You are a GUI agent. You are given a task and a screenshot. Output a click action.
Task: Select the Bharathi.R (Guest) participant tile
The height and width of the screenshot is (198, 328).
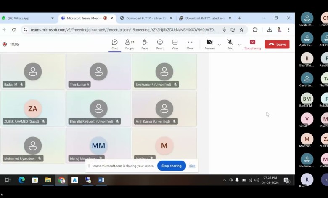pos(98,109)
